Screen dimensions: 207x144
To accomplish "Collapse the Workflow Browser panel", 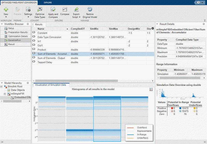I will 2,24.
